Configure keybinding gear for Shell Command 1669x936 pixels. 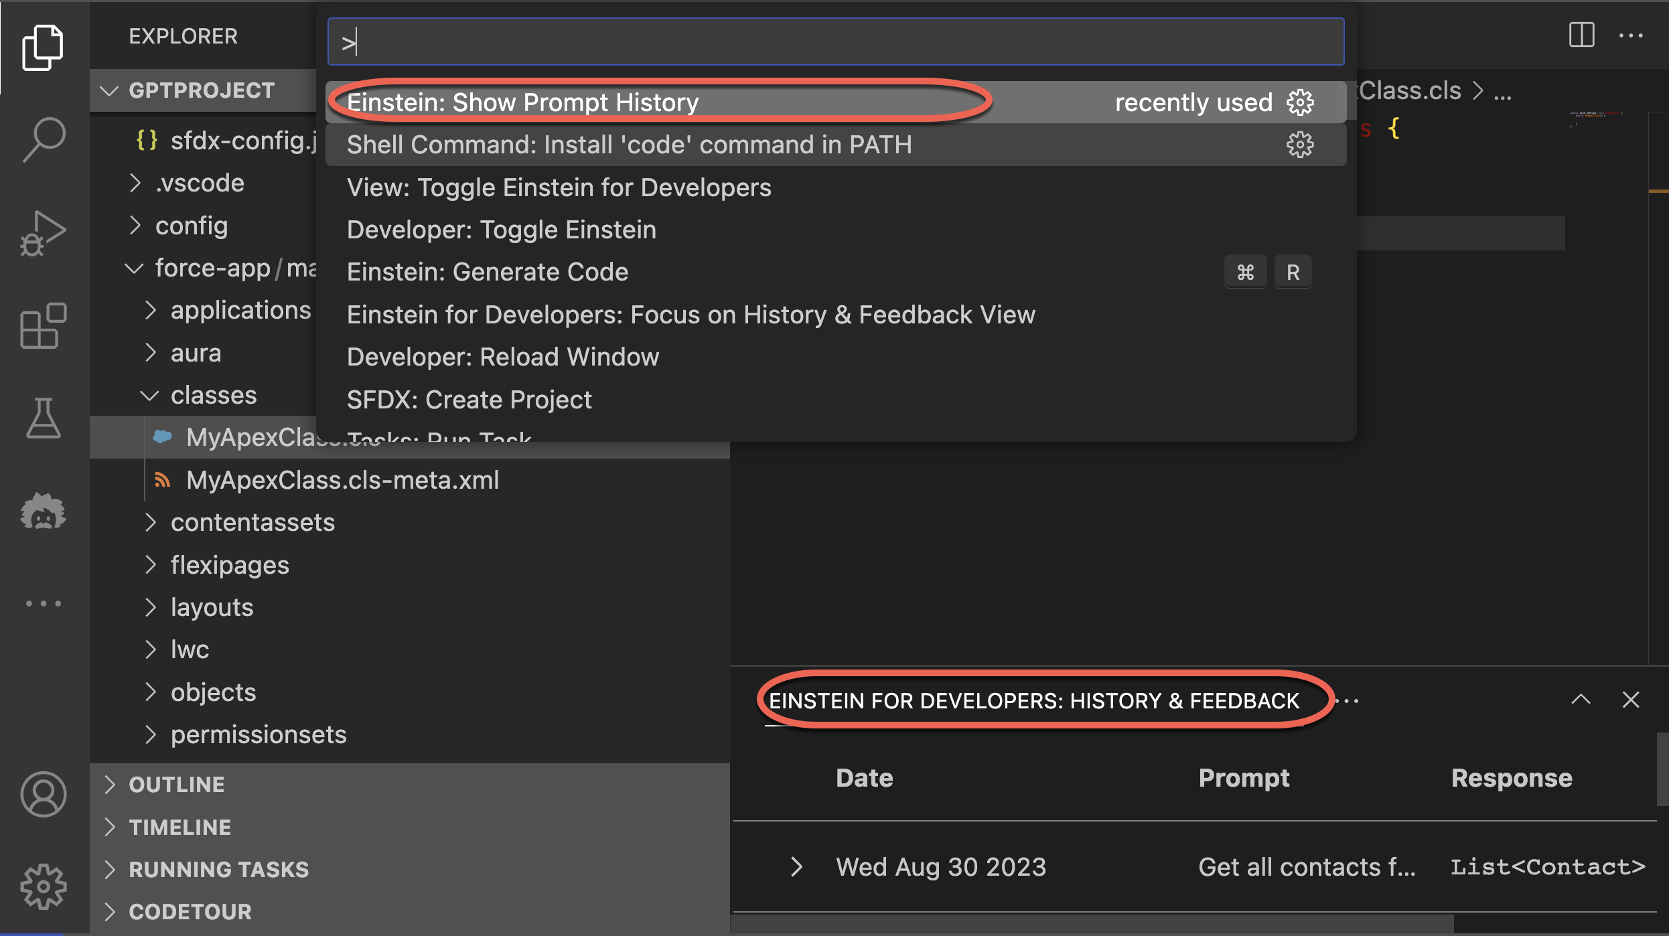(1300, 145)
